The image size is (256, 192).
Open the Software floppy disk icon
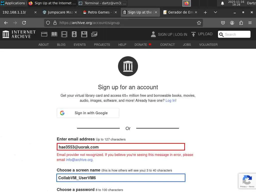pos(84,34)
